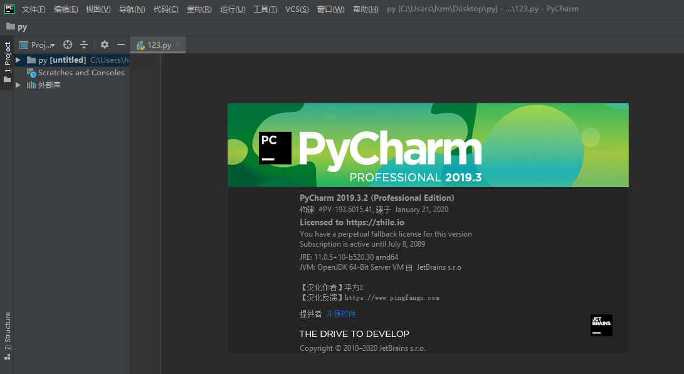Click the 外部库 library bars icon
This screenshot has width=684, height=374.
pos(31,85)
